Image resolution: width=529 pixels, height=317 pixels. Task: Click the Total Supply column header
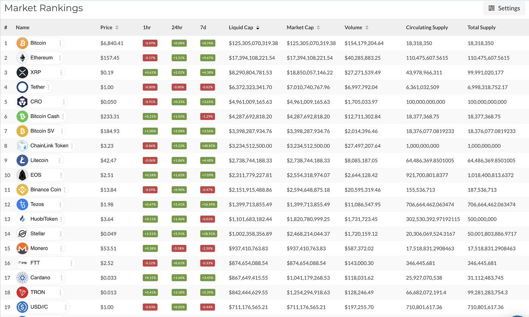[x=481, y=28]
